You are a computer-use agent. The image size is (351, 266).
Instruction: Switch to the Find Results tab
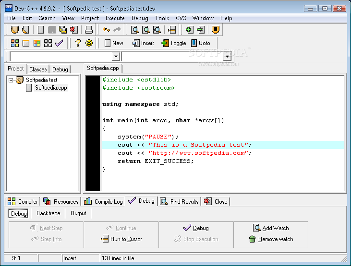(x=180, y=202)
